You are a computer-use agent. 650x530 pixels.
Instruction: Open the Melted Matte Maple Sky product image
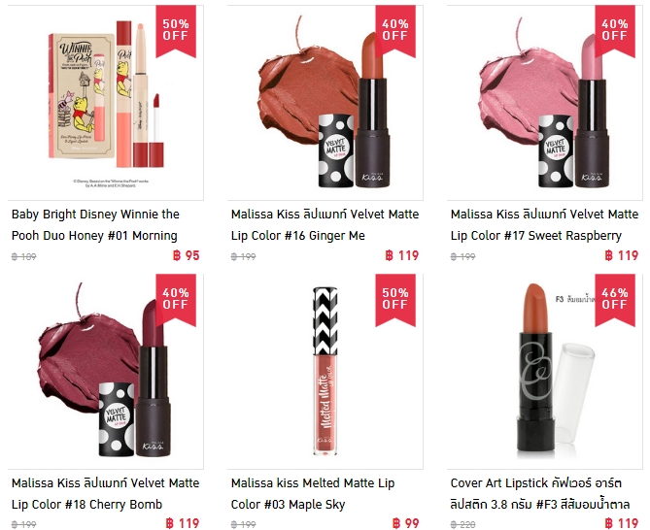click(325, 372)
